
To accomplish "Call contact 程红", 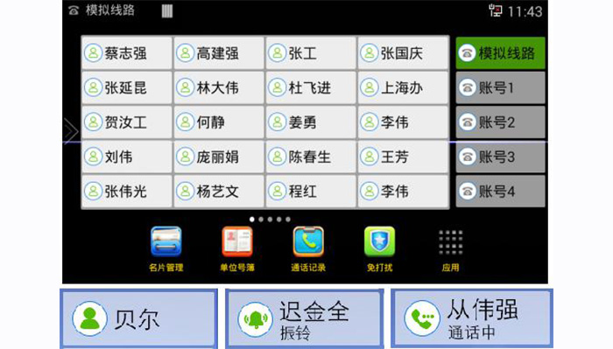I will pyautogui.click(x=311, y=192).
